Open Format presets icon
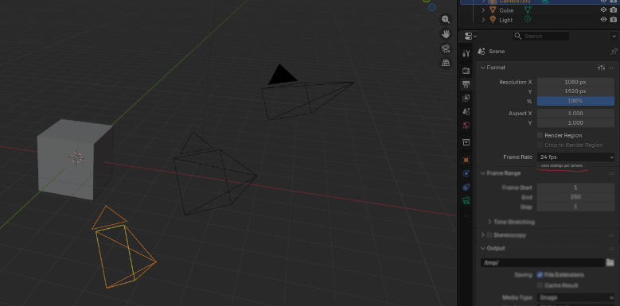The width and height of the screenshot is (620, 306). point(602,68)
